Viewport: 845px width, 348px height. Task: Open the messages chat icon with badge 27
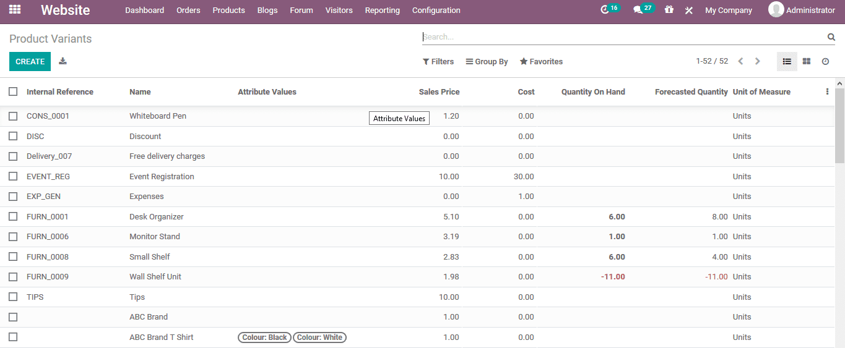[x=638, y=10]
